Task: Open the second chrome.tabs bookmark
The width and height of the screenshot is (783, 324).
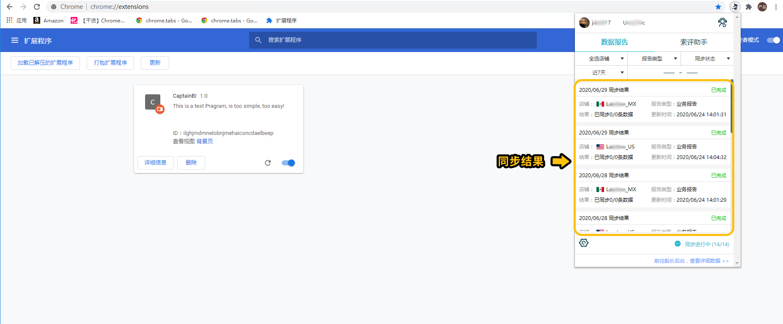Action: (229, 20)
